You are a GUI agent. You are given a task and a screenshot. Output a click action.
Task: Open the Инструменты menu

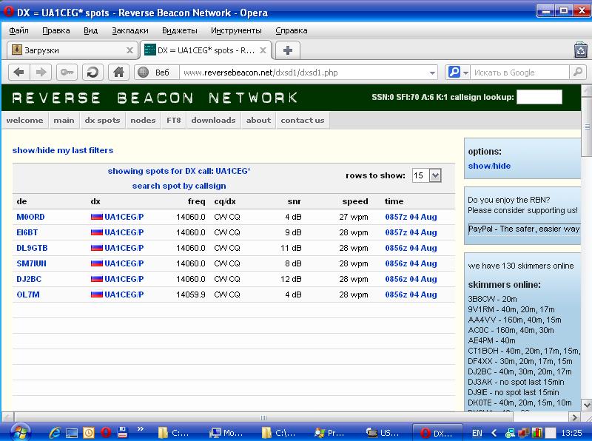pyautogui.click(x=236, y=30)
